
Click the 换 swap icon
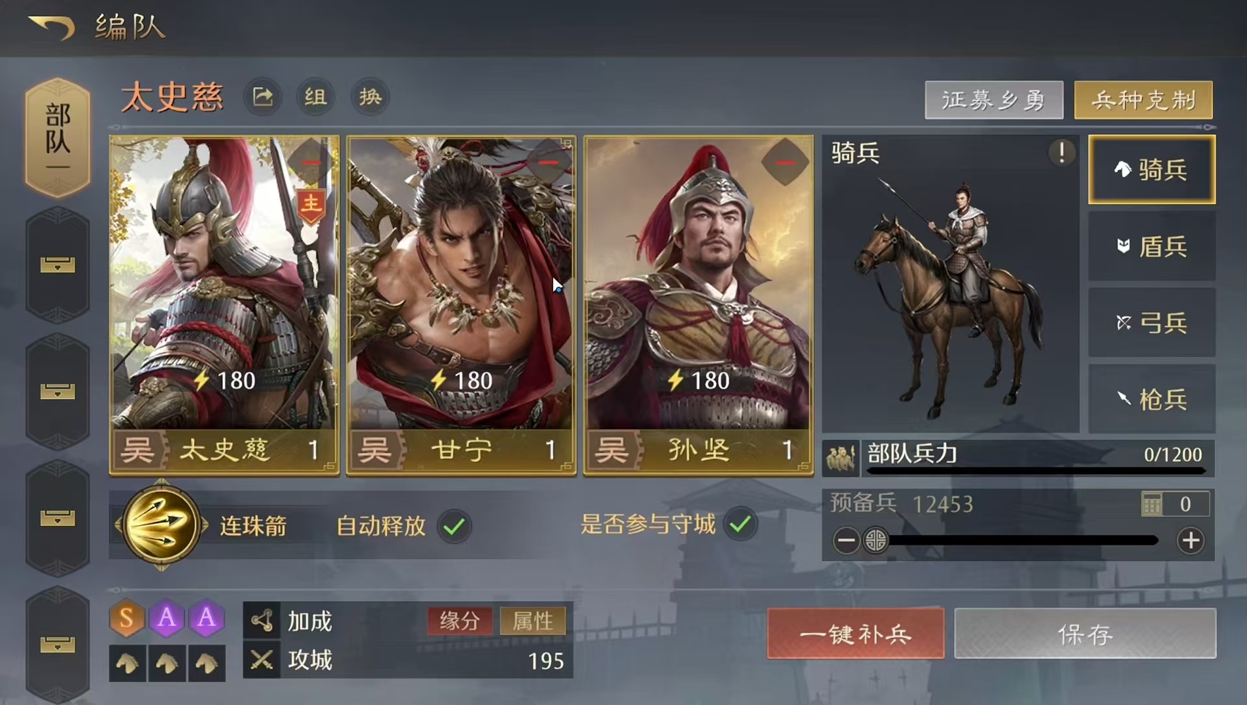click(x=370, y=97)
